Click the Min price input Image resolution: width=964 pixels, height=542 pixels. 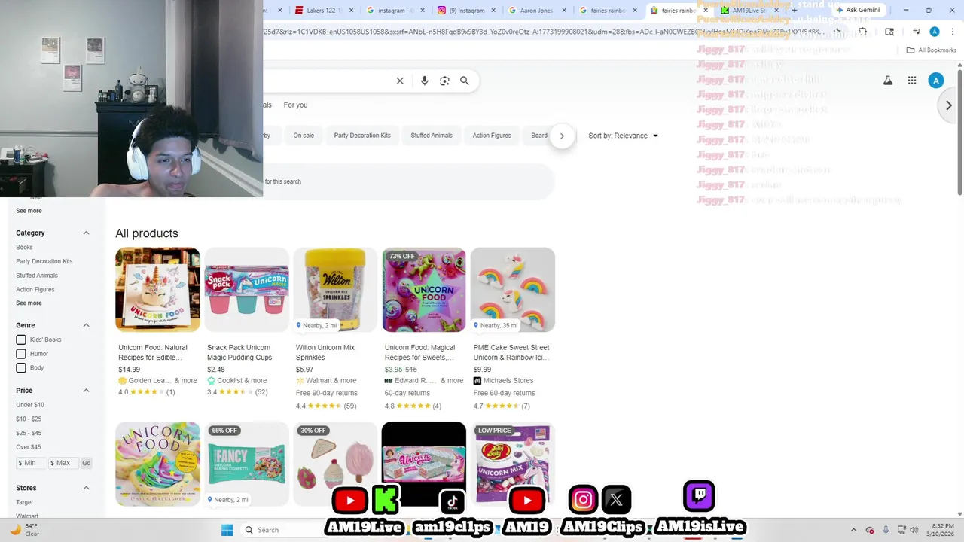click(32, 463)
